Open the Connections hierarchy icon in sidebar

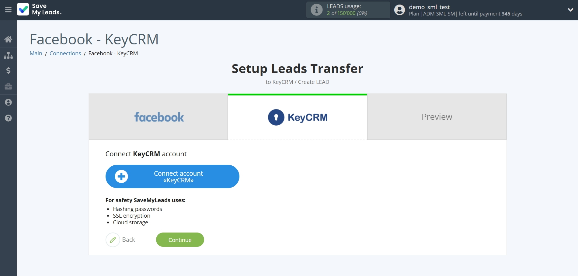click(x=8, y=55)
